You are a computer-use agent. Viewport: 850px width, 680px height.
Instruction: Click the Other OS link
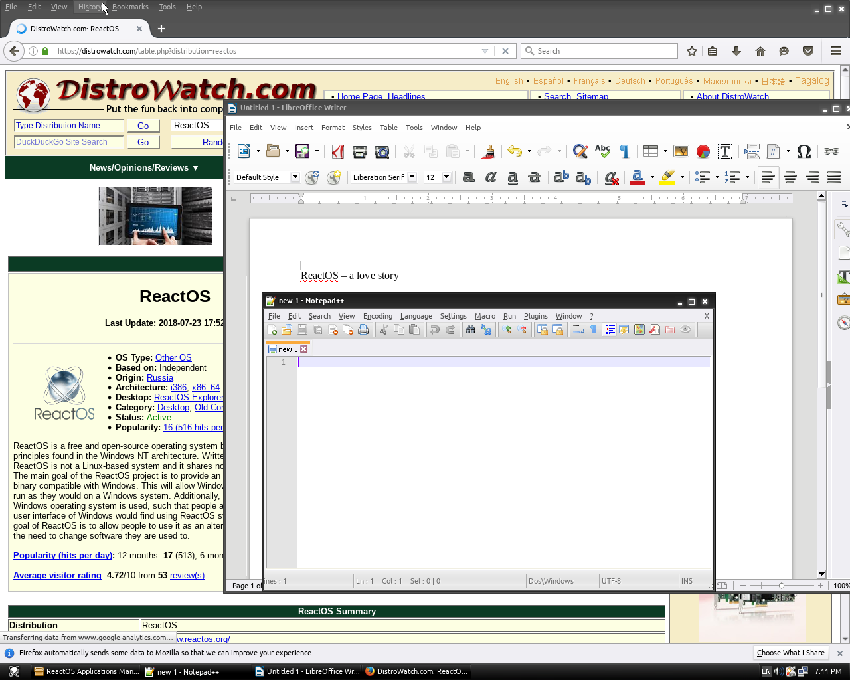pyautogui.click(x=173, y=358)
